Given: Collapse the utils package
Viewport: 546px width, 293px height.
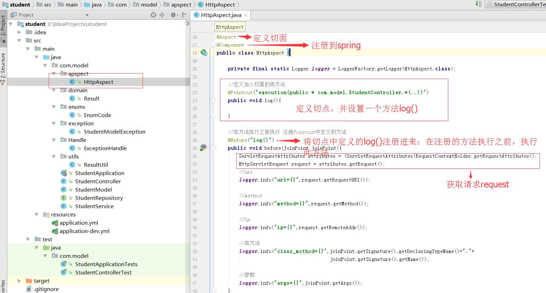Looking at the screenshot, I should point(54,156).
